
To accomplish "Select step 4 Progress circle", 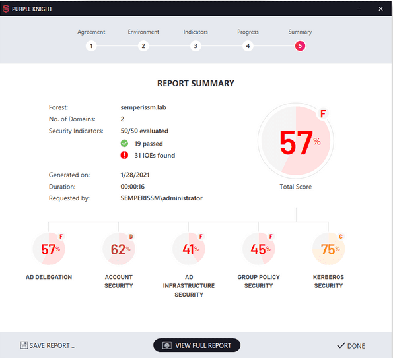I will click(248, 46).
